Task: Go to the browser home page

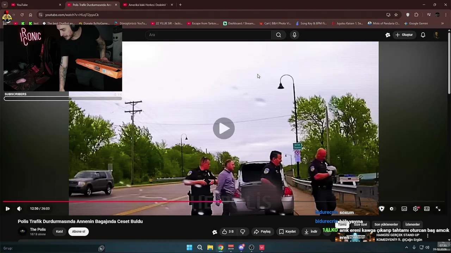Action: click(x=30, y=15)
